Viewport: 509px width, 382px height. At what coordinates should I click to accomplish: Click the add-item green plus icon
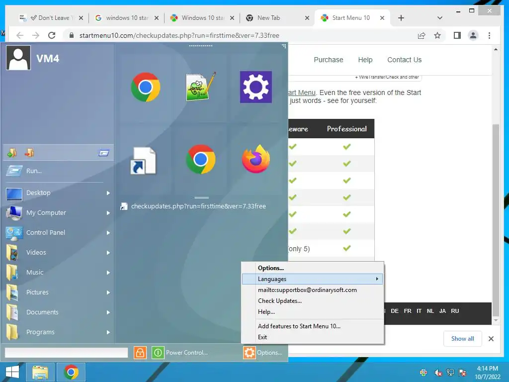12,152
